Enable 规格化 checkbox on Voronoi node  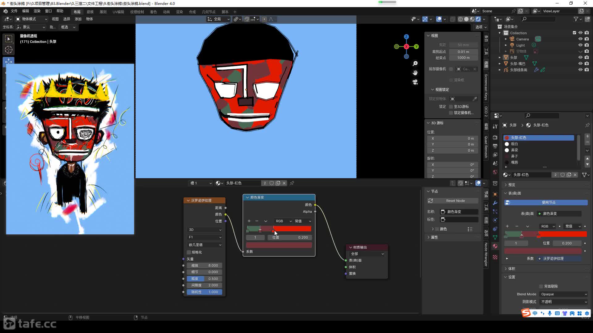click(189, 252)
